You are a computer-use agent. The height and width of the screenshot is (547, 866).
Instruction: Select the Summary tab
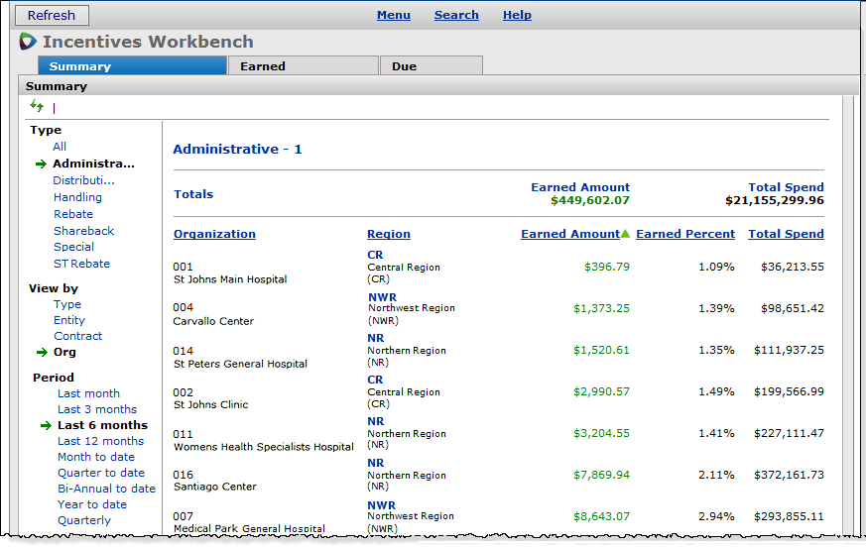click(x=80, y=66)
